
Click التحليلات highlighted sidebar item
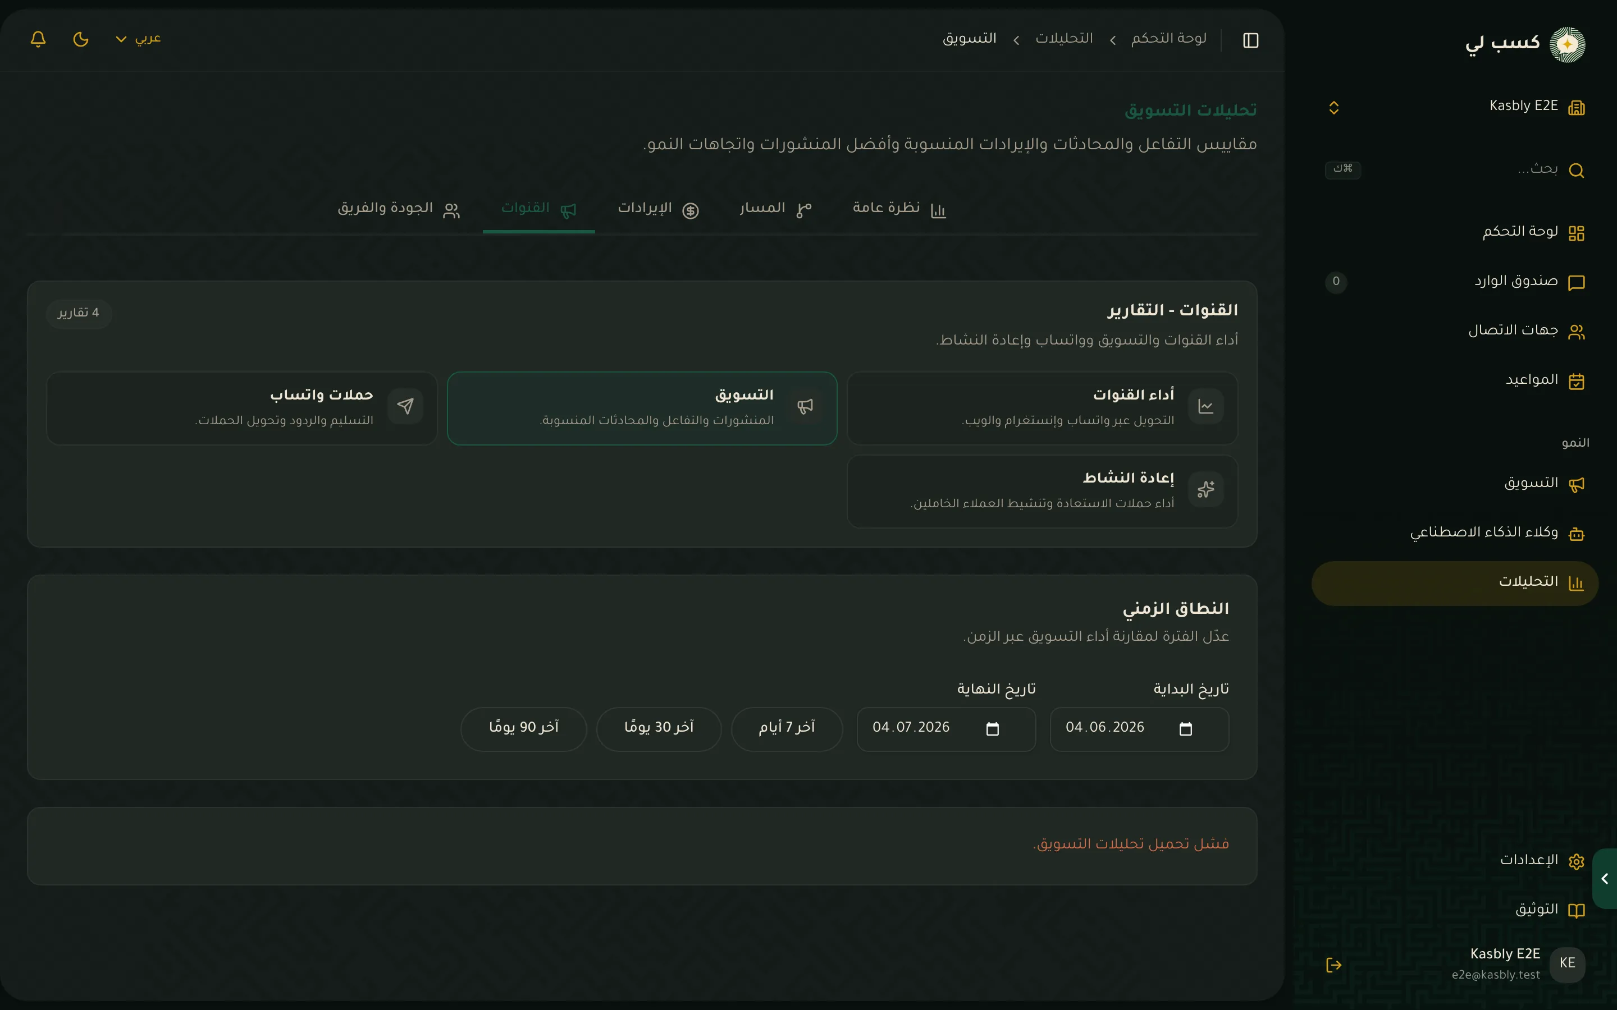[1455, 583]
